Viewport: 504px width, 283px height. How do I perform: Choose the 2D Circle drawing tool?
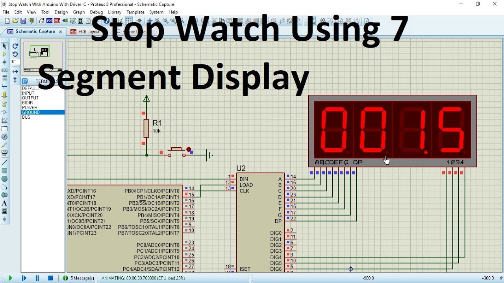point(4,179)
